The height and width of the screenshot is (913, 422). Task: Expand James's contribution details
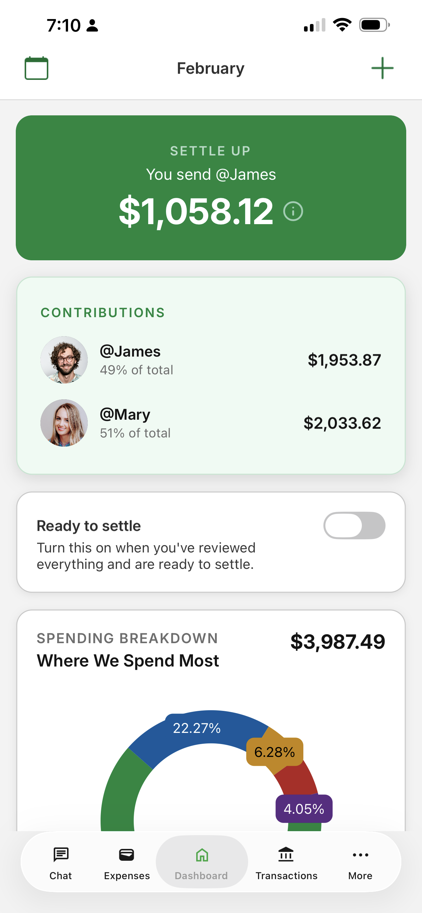point(211,360)
